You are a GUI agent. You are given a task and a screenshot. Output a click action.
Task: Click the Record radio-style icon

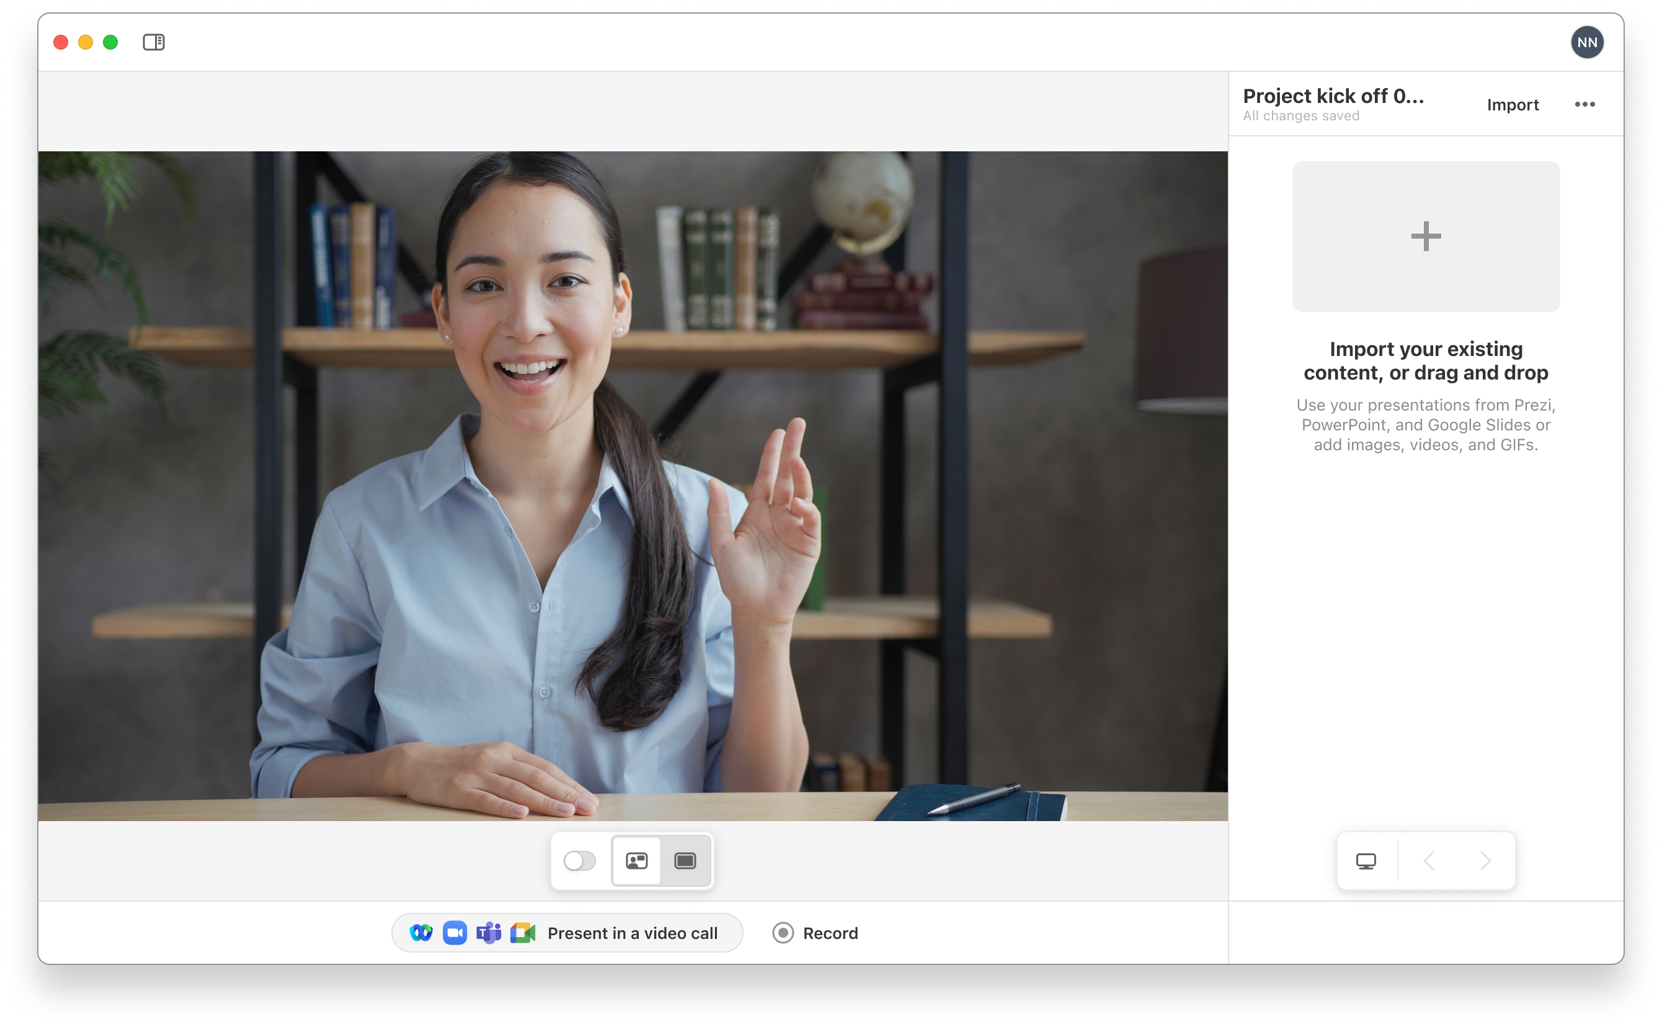pos(783,933)
